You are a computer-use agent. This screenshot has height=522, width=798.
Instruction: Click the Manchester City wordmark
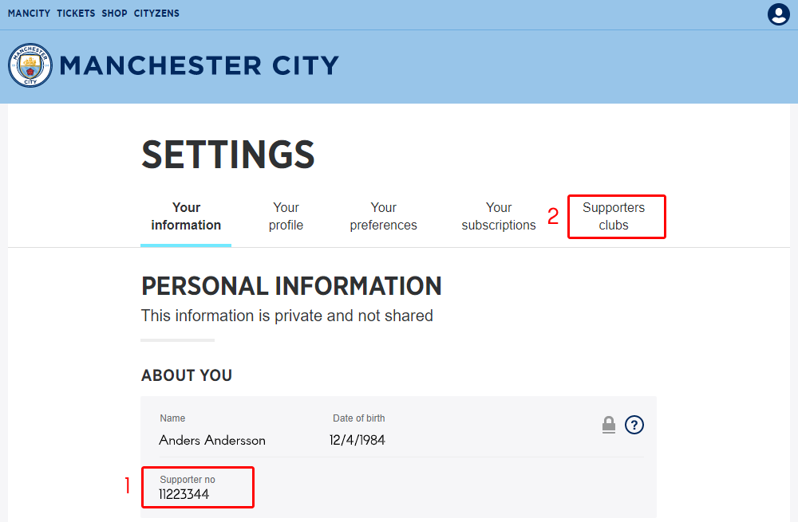(x=199, y=65)
